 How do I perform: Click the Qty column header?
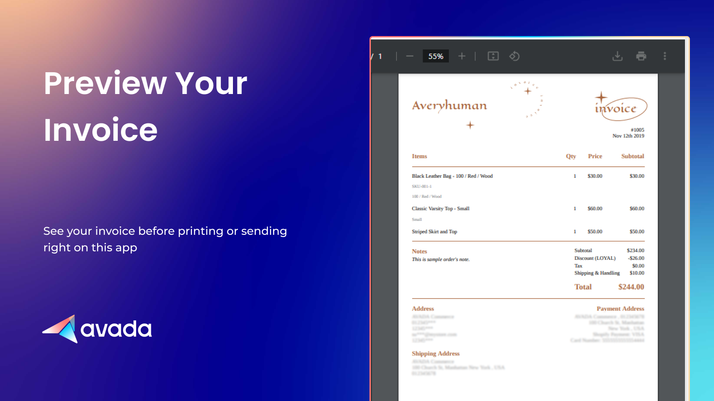pos(571,156)
